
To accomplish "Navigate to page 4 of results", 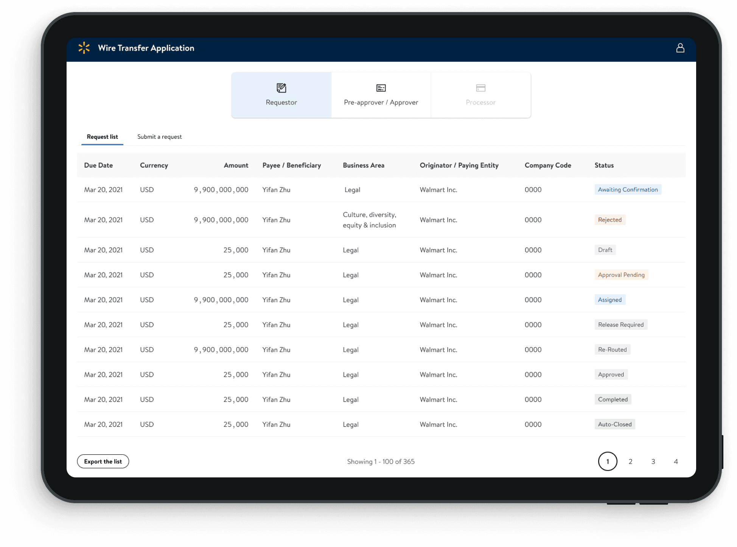I will [x=676, y=462].
